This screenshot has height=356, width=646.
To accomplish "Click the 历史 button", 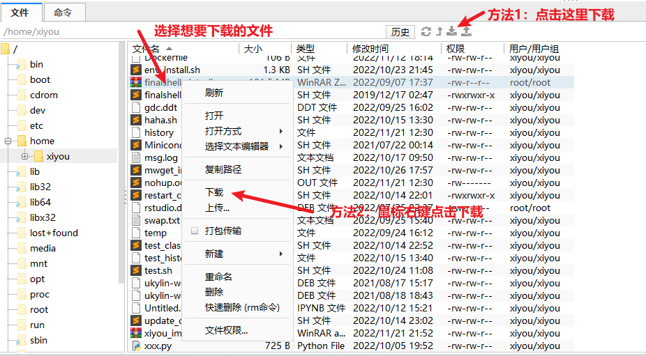I will 400,31.
